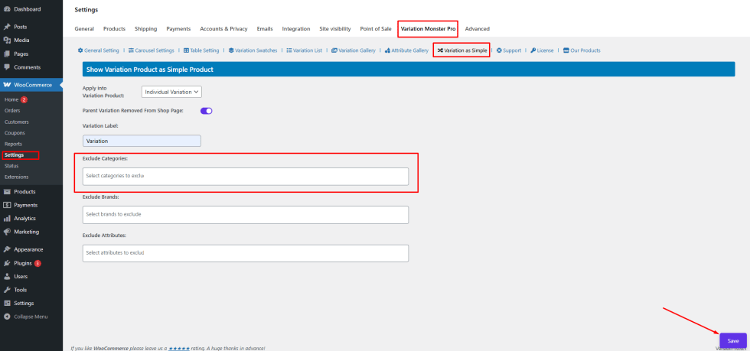Image resolution: width=750 pixels, height=351 pixels.
Task: Click the Marketing megaphone icon
Action: [x=7, y=232]
